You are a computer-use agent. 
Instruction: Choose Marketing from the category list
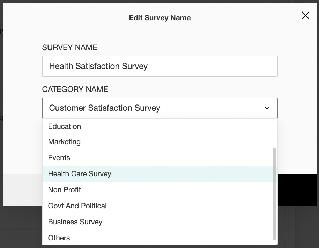click(64, 142)
